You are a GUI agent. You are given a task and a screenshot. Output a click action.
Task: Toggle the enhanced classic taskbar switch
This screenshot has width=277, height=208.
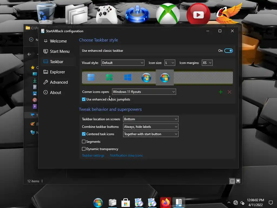point(228,51)
